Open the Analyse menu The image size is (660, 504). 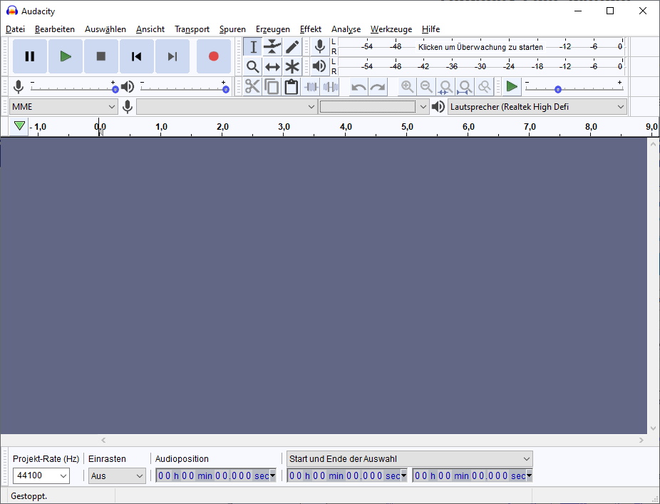[346, 29]
